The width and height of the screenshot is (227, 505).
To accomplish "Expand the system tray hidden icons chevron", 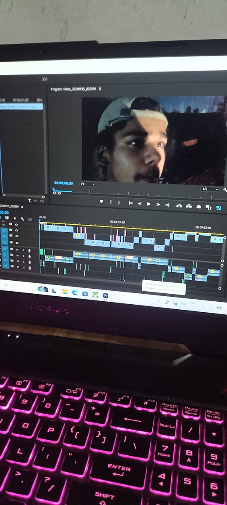I will point(159,301).
